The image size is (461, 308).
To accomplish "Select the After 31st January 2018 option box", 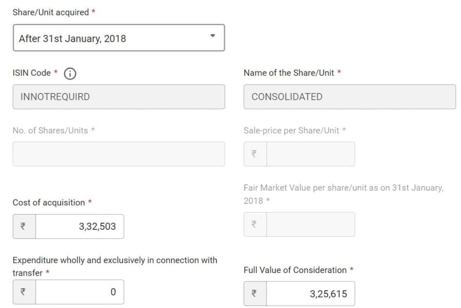I will pos(118,38).
